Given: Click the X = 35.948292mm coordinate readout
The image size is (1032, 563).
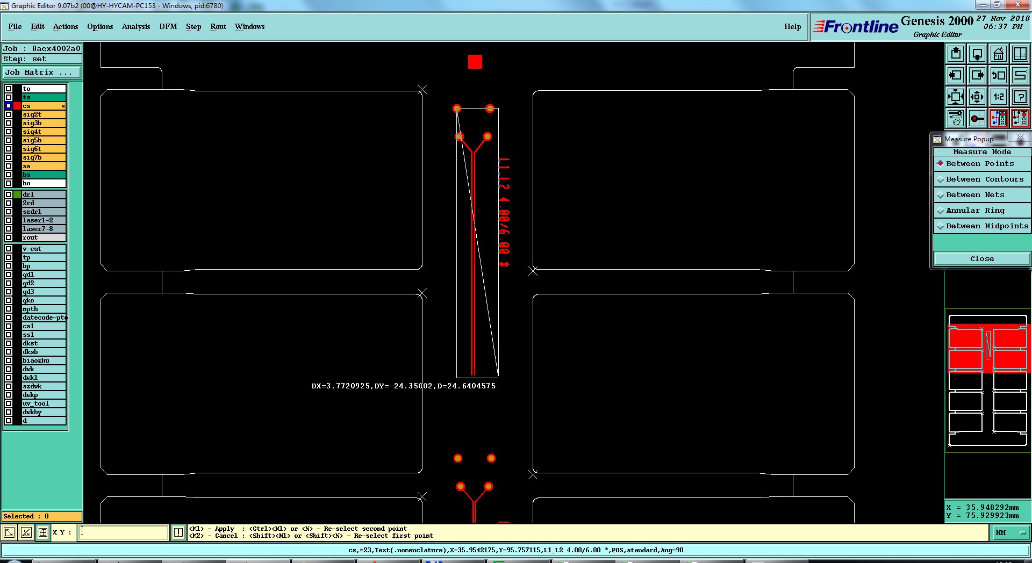Looking at the screenshot, I should pyautogui.click(x=983, y=507).
